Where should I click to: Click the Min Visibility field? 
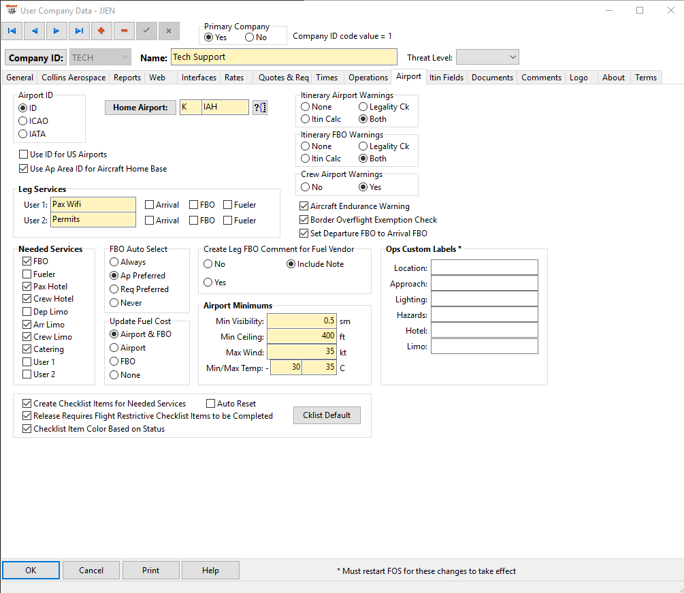pos(302,321)
